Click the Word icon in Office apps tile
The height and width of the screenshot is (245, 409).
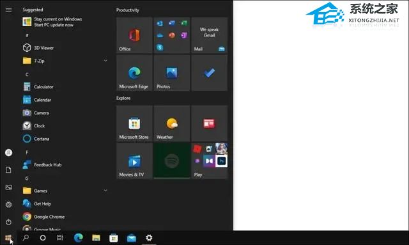point(172,23)
